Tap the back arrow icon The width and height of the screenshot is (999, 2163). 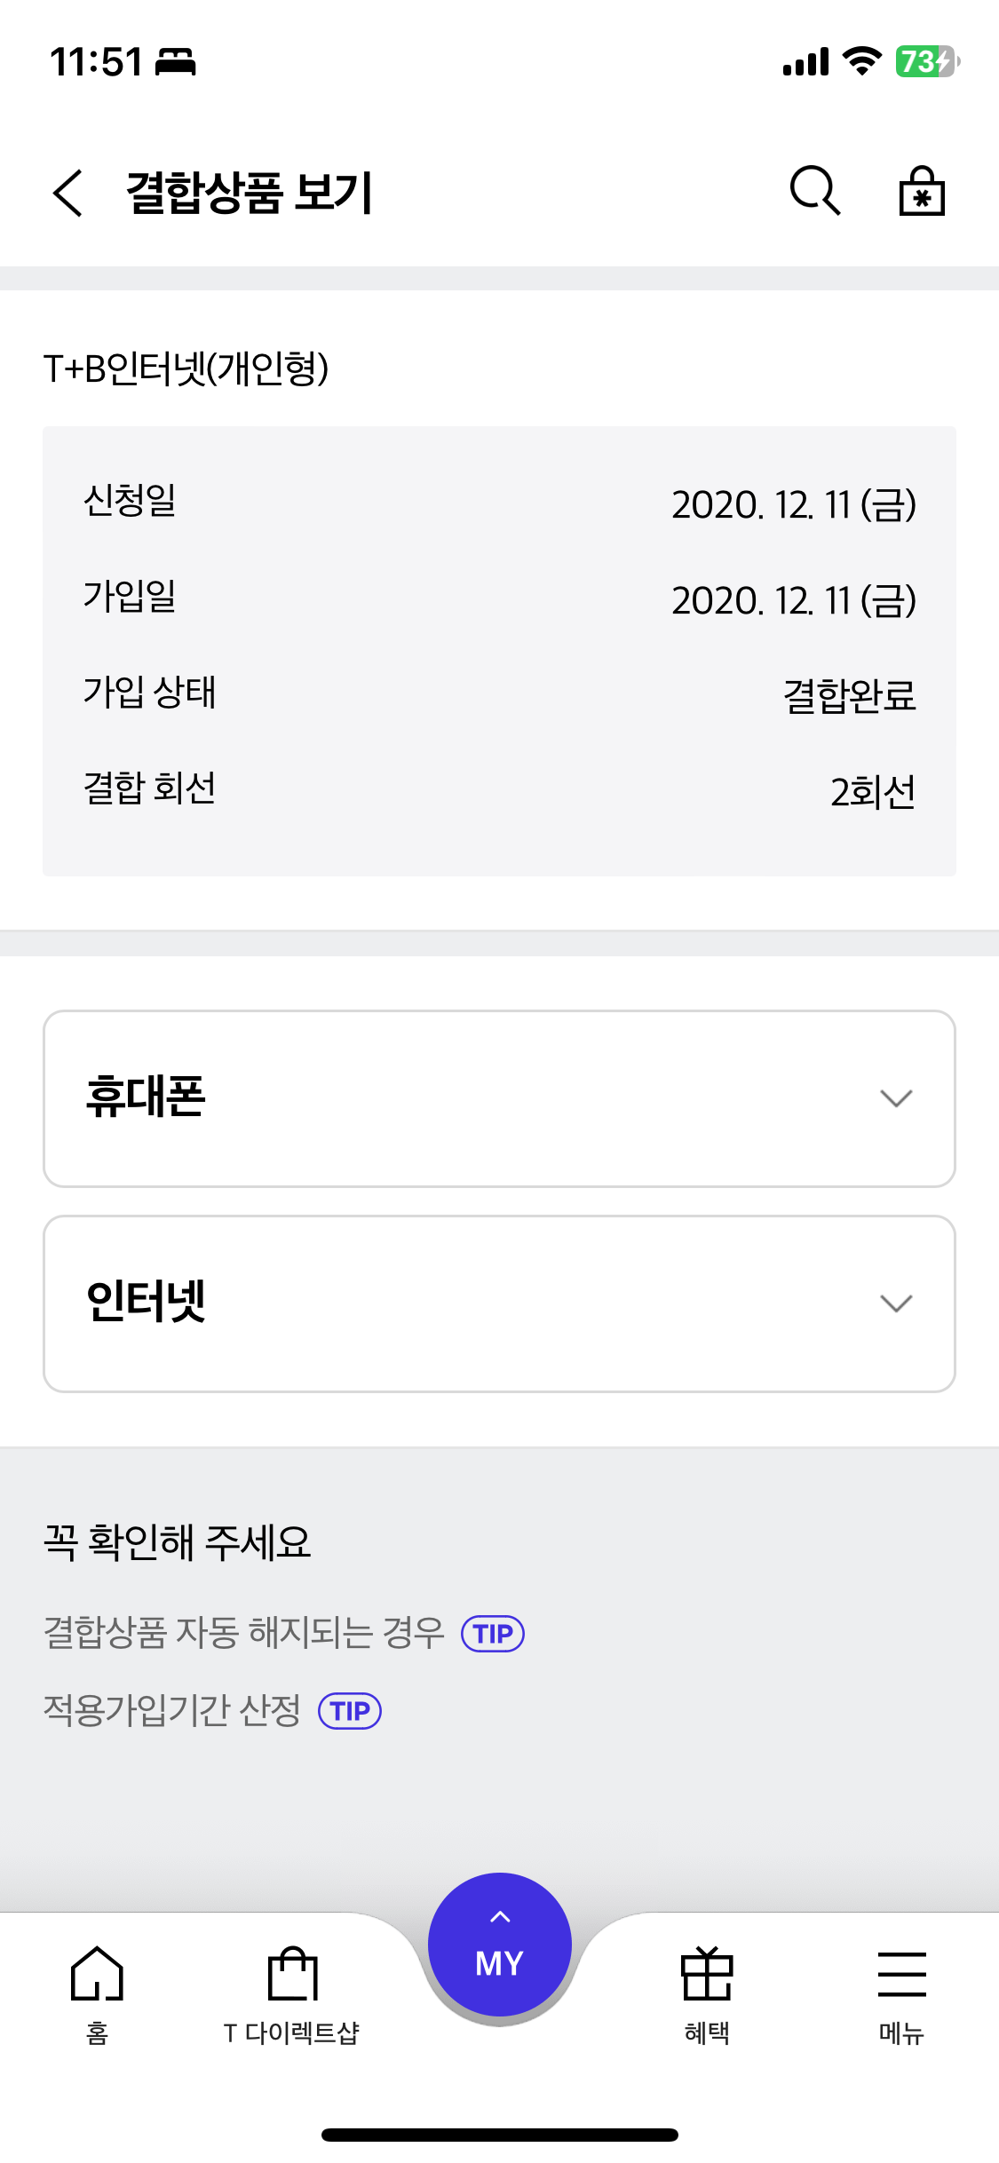(68, 193)
